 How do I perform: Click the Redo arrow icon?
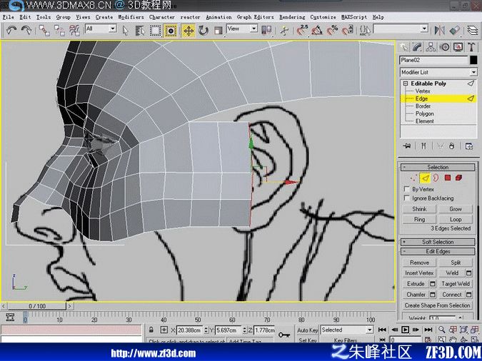click(x=26, y=31)
